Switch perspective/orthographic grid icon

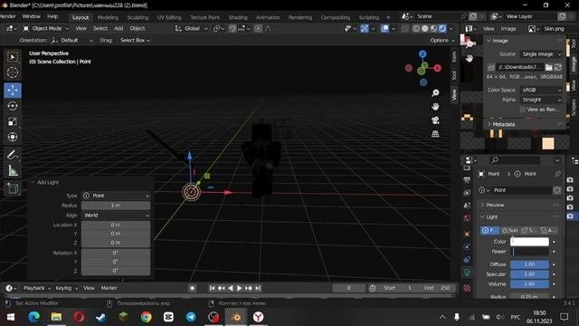[435, 134]
